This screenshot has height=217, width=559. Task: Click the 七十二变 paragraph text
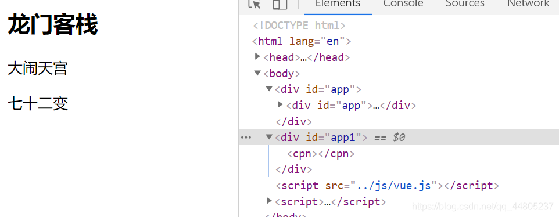click(x=37, y=103)
